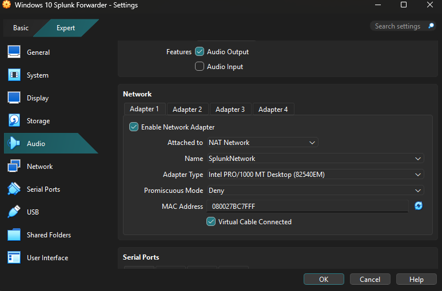The height and width of the screenshot is (291, 442).
Task: Select the Adapter 3 tab
Action: 230,110
